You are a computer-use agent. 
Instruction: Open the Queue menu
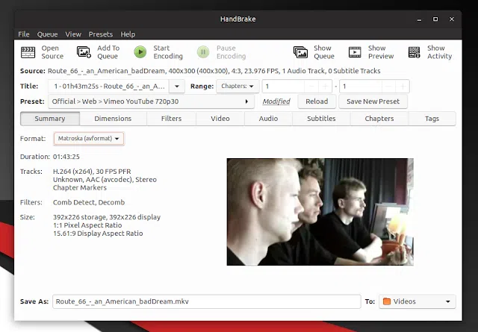coord(47,34)
